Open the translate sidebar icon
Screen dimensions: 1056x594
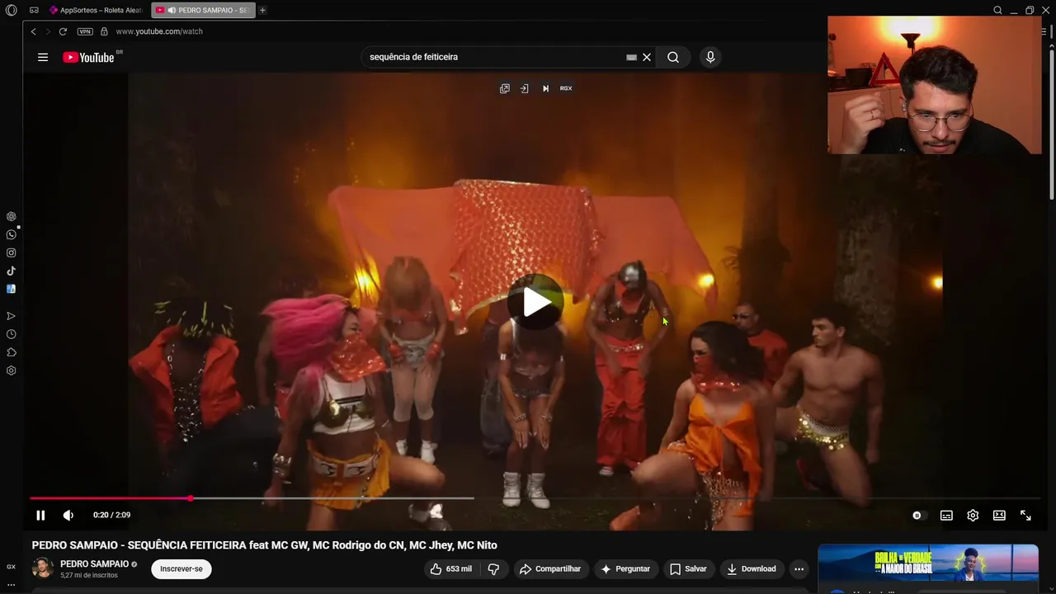(12, 289)
